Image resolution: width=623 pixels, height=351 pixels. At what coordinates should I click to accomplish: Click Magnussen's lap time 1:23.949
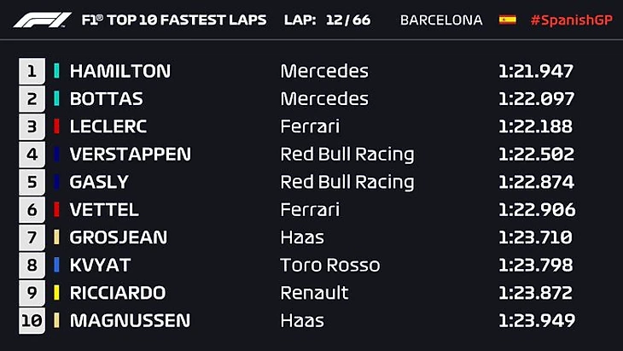536,320
